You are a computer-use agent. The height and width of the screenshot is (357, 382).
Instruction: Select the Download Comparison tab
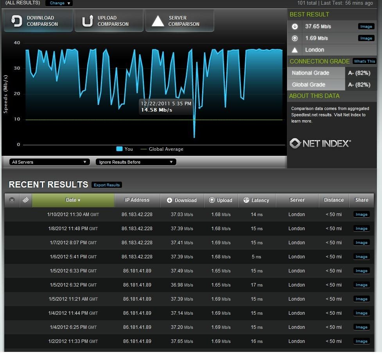pos(38,21)
